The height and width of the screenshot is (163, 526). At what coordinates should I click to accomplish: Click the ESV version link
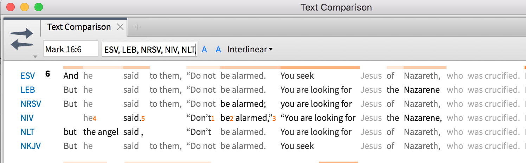(28, 76)
